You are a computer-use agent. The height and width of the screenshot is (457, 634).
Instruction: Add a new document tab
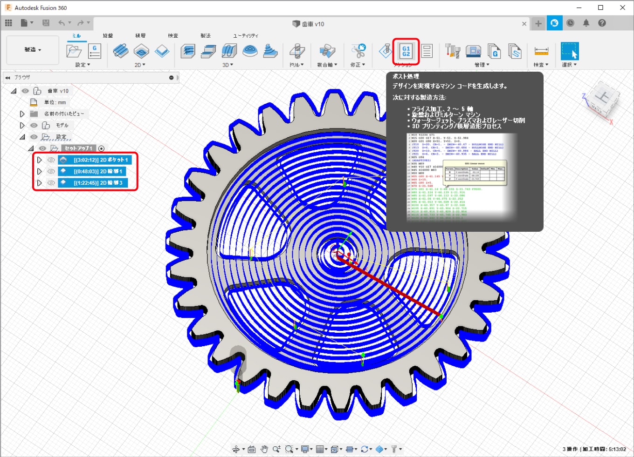[x=538, y=23]
